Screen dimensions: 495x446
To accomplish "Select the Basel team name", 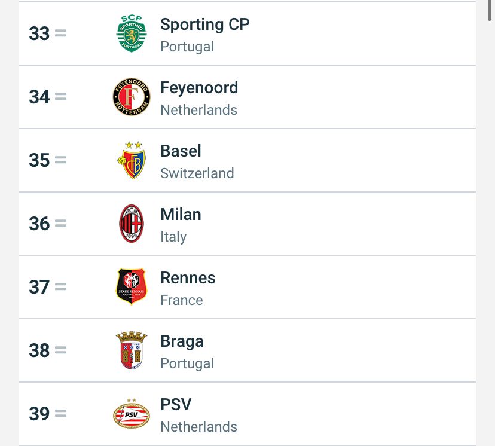I will click(x=181, y=151).
